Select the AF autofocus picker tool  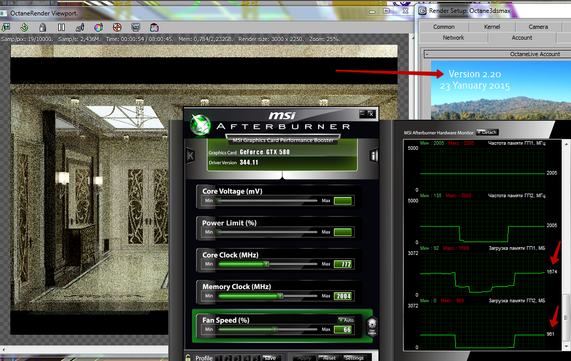(80, 27)
